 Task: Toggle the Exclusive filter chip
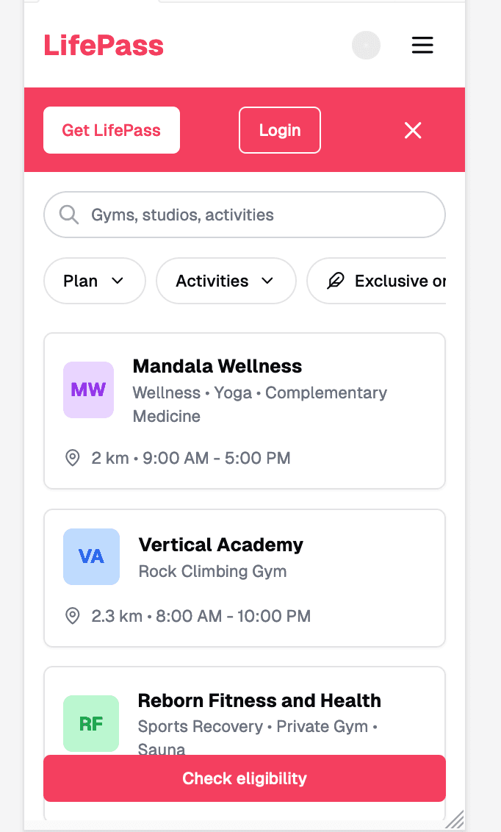click(x=376, y=281)
